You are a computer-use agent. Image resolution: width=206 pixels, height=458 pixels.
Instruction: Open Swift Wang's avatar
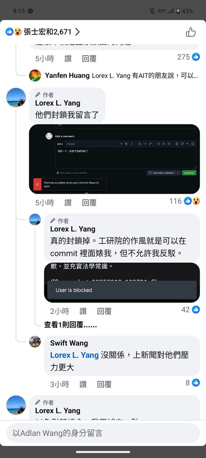point(35,341)
